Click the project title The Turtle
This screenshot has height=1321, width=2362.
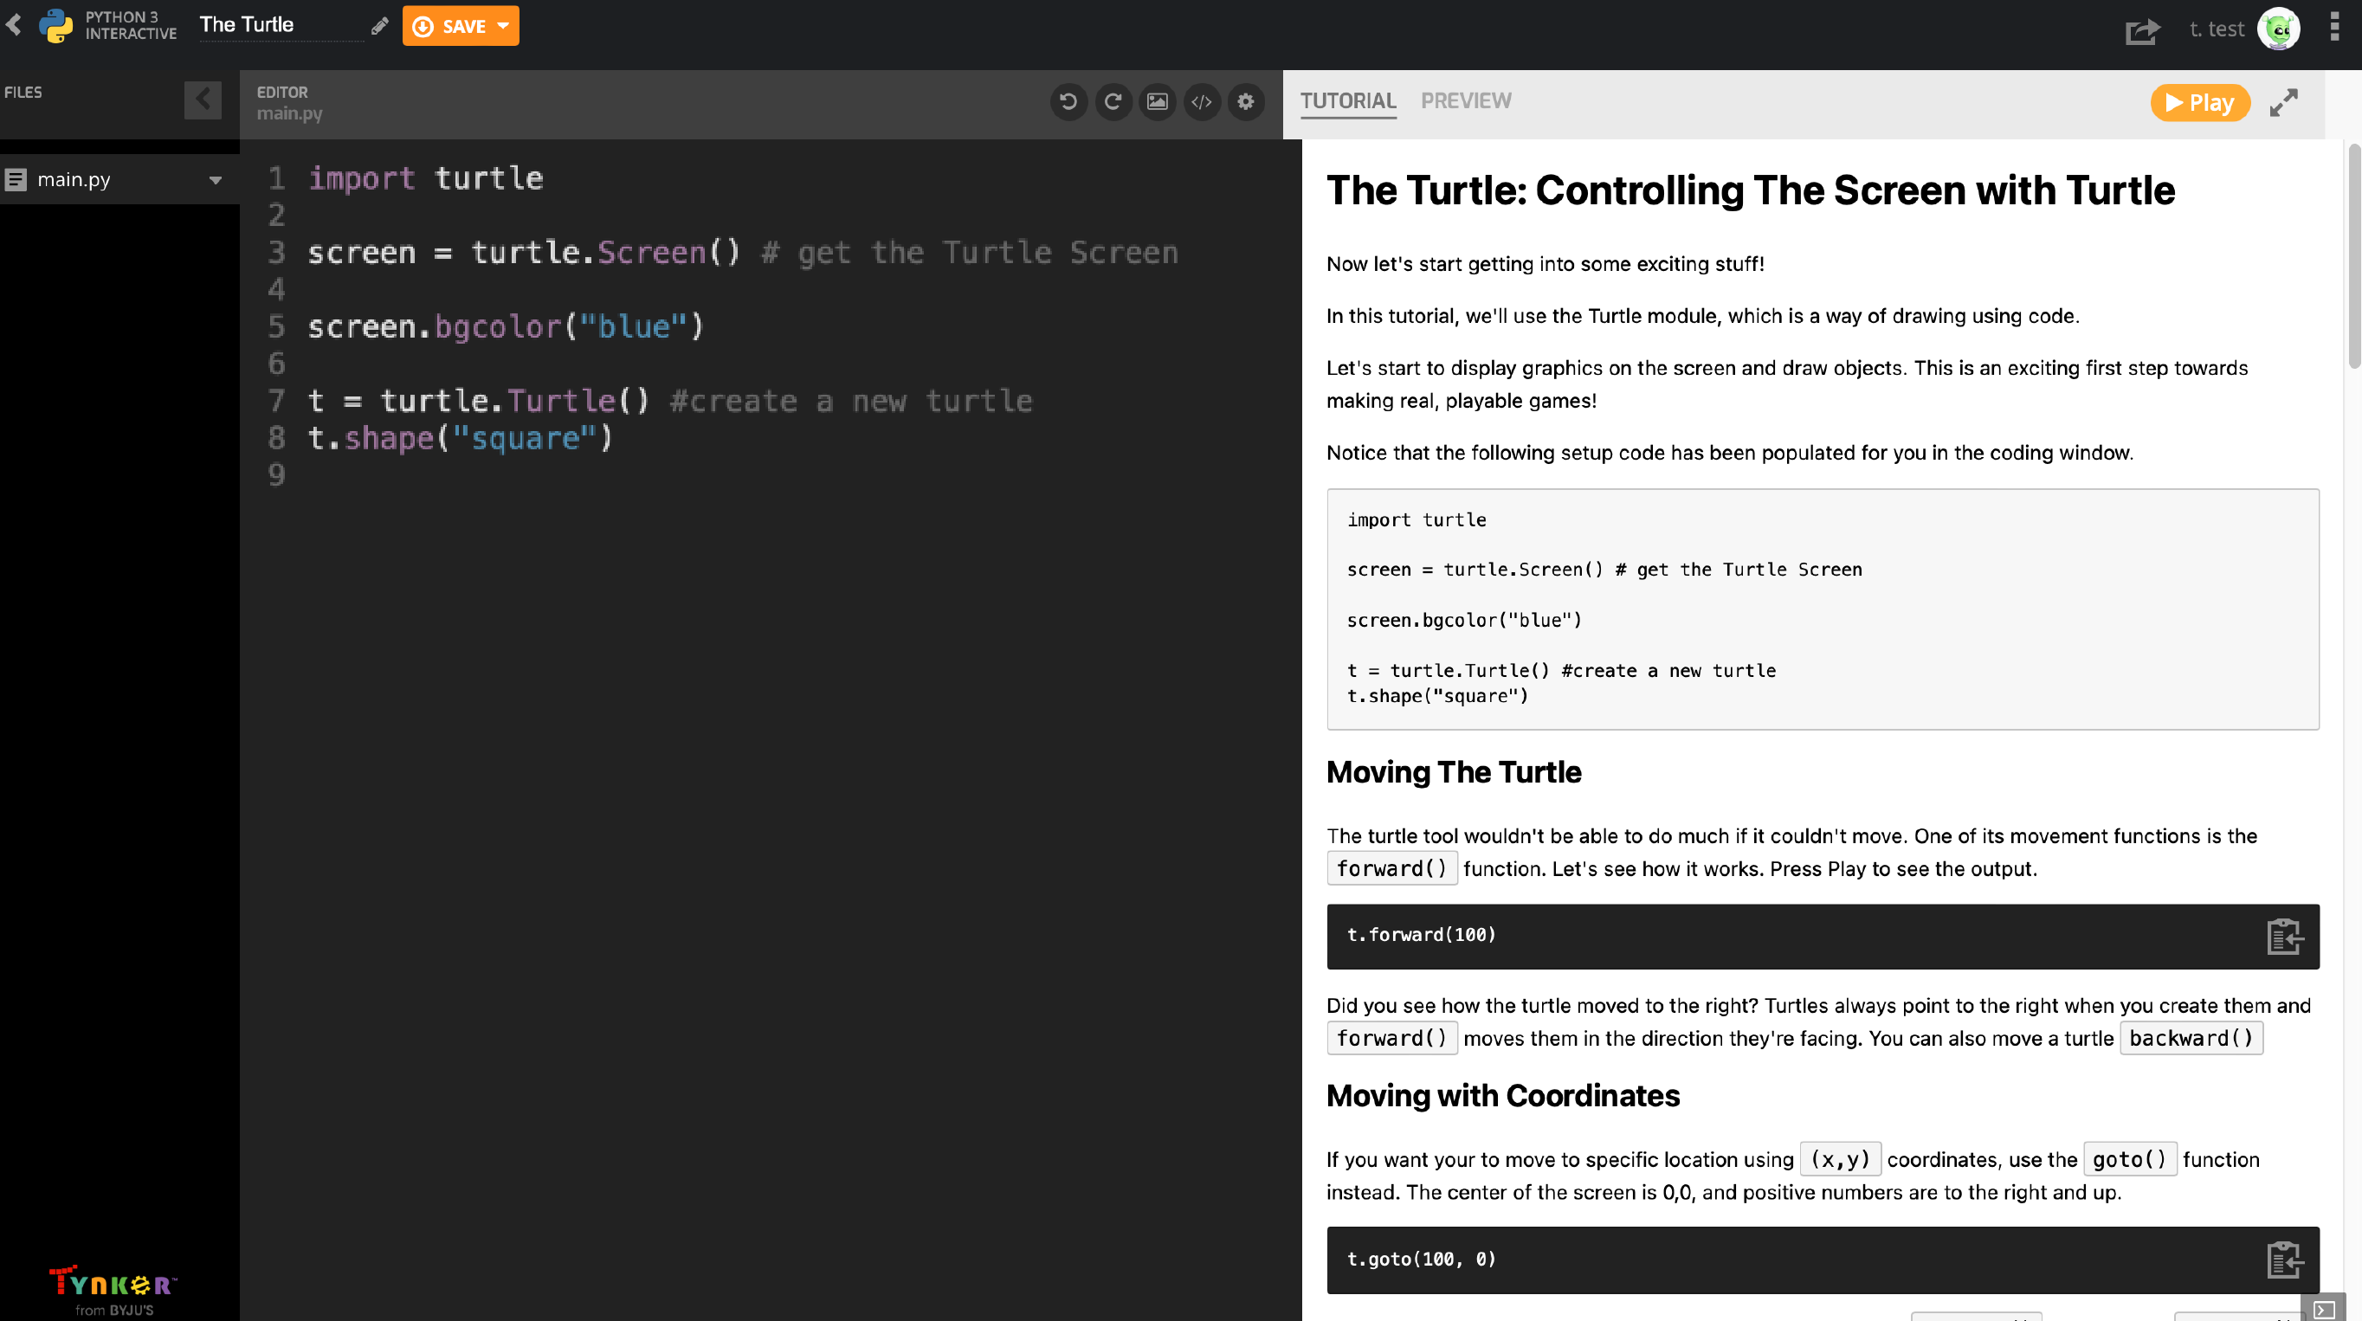(247, 25)
